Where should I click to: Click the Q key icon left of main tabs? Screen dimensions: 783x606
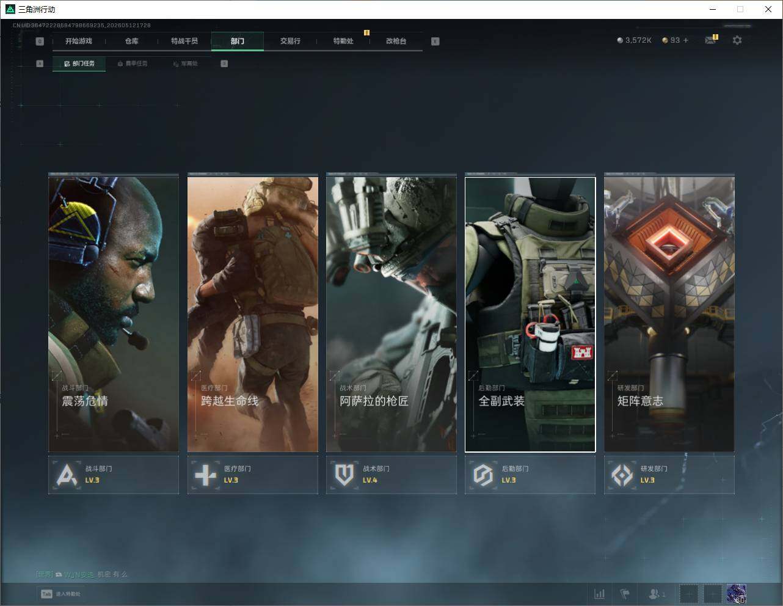pos(40,42)
